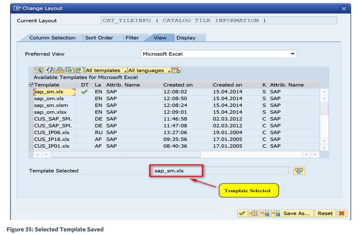The image size is (359, 235).
Task: Click the refresh templates icon
Action: 50,70
